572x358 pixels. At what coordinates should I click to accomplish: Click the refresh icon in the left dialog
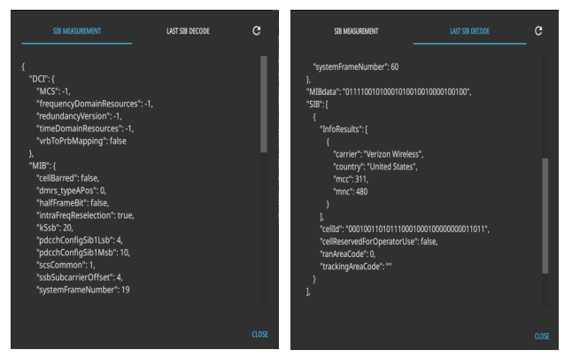(257, 31)
